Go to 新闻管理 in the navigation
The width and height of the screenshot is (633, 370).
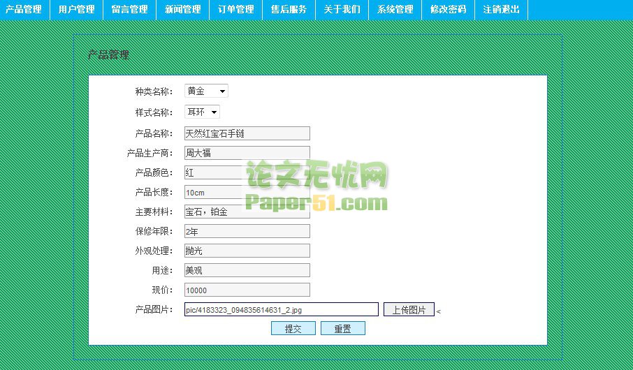[x=183, y=9]
